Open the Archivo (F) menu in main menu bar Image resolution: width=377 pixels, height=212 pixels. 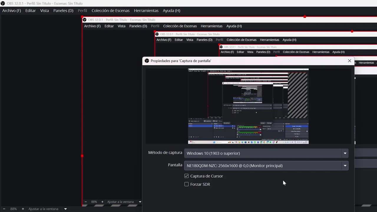click(11, 11)
